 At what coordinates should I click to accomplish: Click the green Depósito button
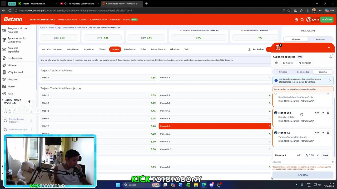327,20
